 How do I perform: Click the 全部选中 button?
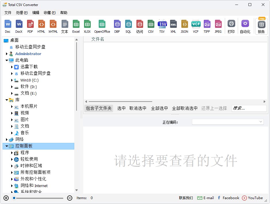[159, 108]
